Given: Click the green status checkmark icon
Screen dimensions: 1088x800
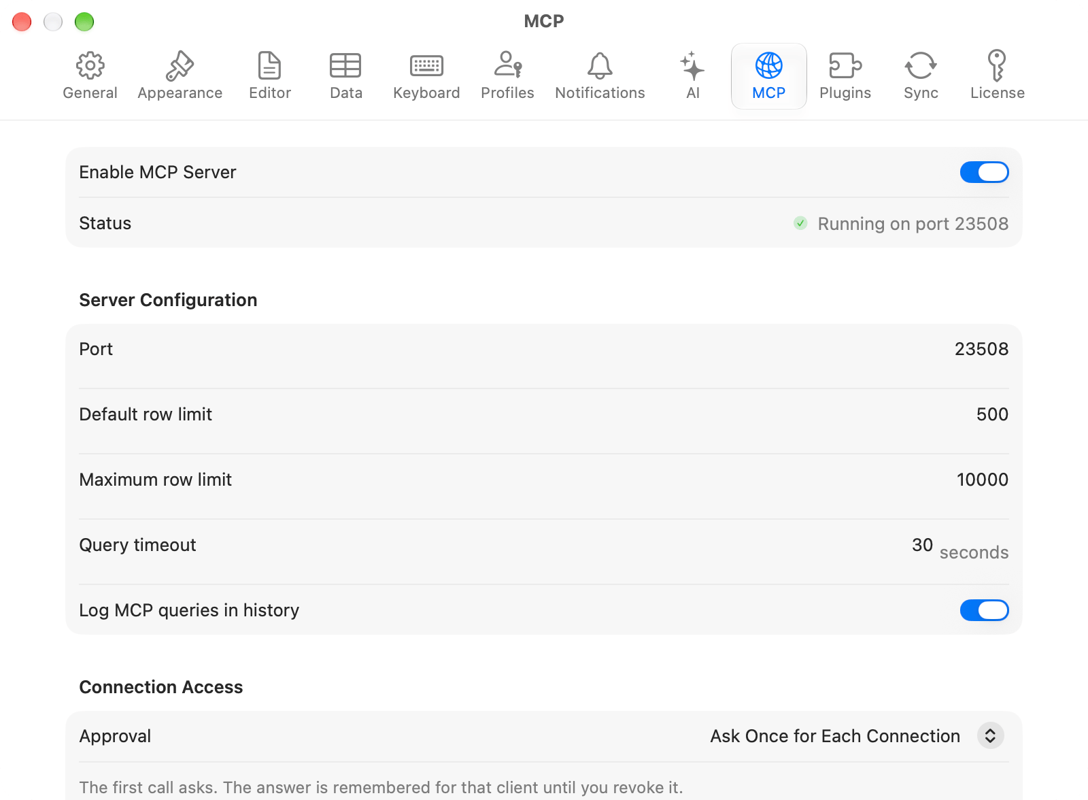Looking at the screenshot, I should [x=800, y=223].
